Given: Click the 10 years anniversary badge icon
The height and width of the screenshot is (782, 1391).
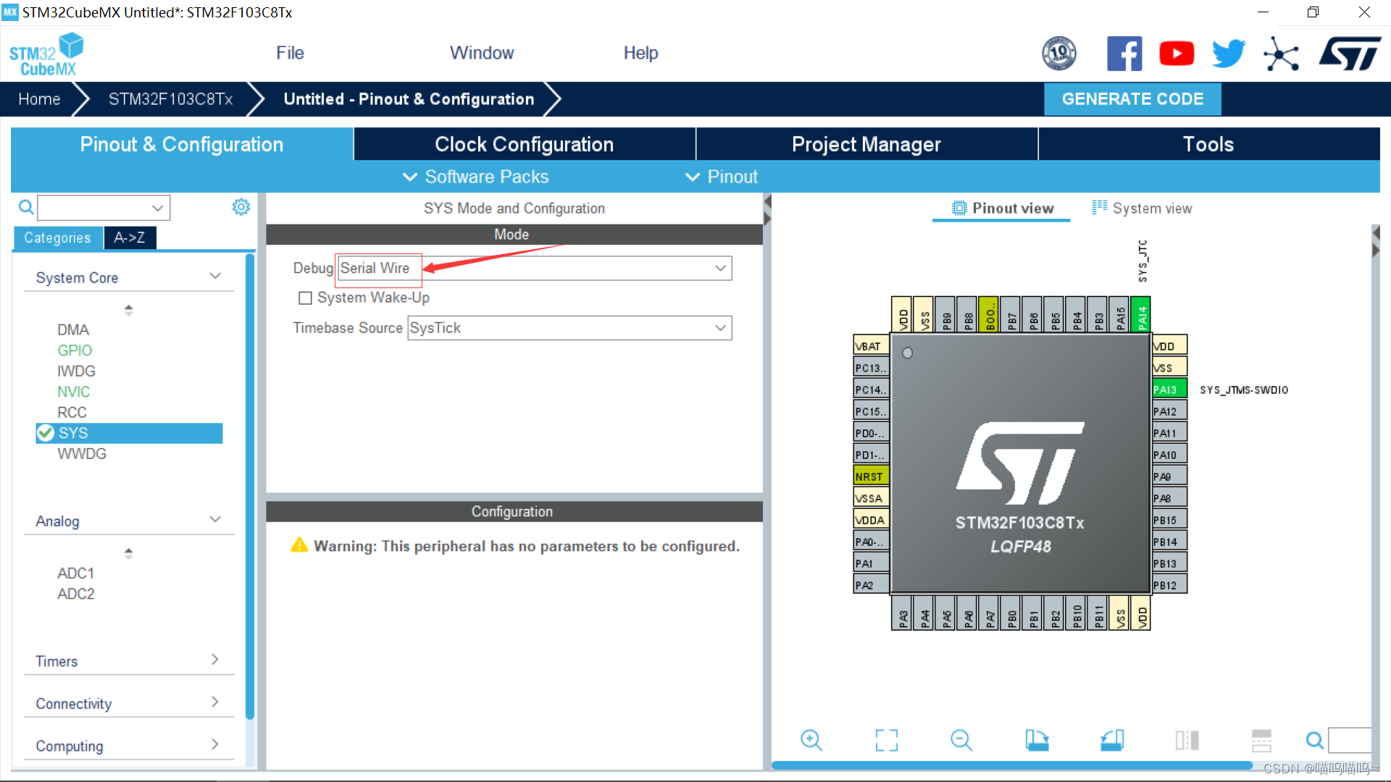Looking at the screenshot, I should point(1059,54).
